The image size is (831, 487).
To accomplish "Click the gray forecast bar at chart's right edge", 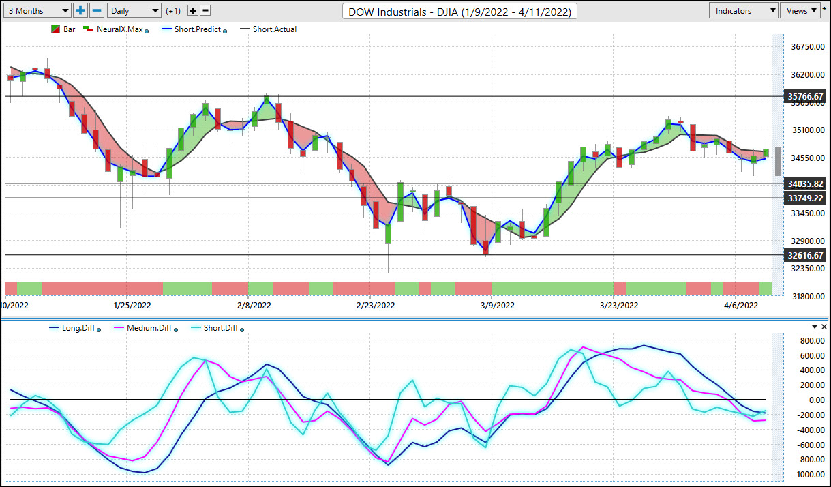I will (x=778, y=161).
